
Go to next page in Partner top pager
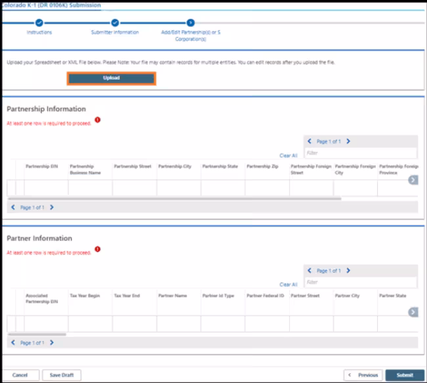click(348, 270)
